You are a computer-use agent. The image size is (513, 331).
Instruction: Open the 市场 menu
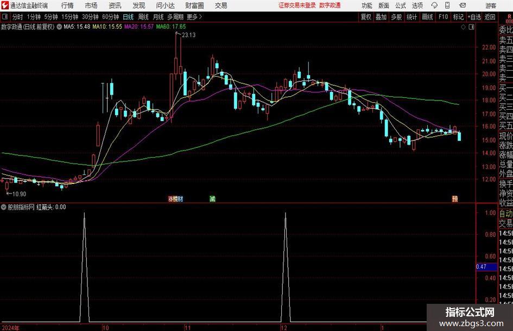91,5
